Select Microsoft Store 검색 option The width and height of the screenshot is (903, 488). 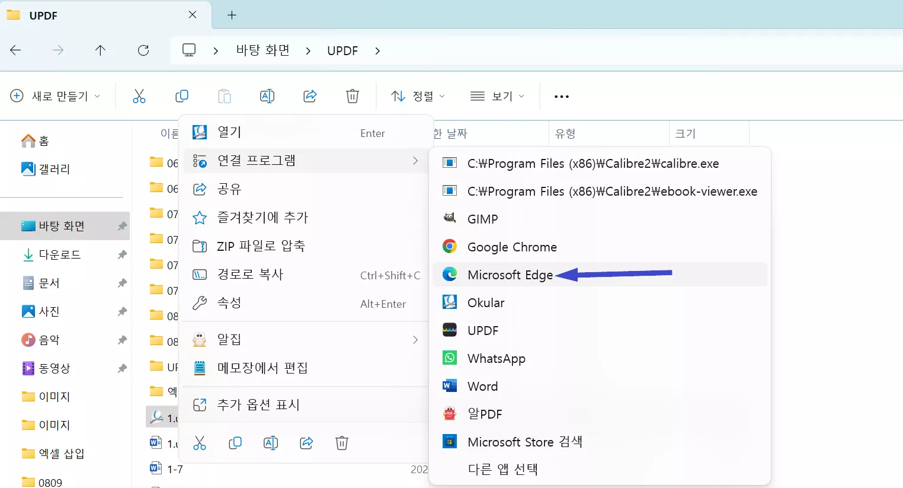click(600, 442)
